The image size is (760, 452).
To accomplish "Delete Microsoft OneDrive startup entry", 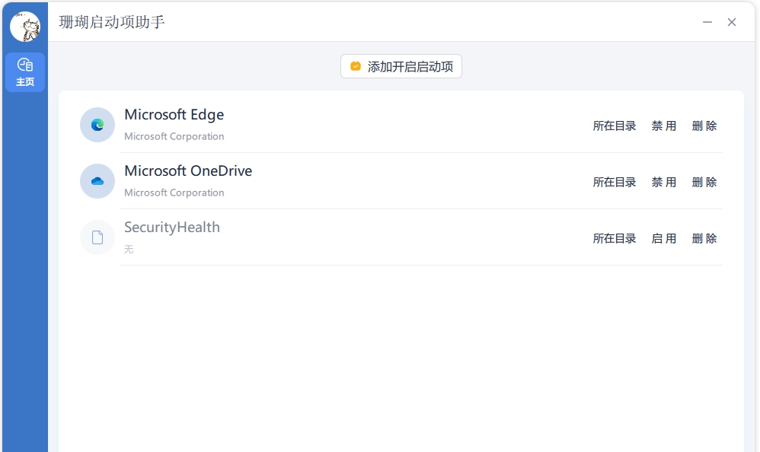I will coord(704,183).
